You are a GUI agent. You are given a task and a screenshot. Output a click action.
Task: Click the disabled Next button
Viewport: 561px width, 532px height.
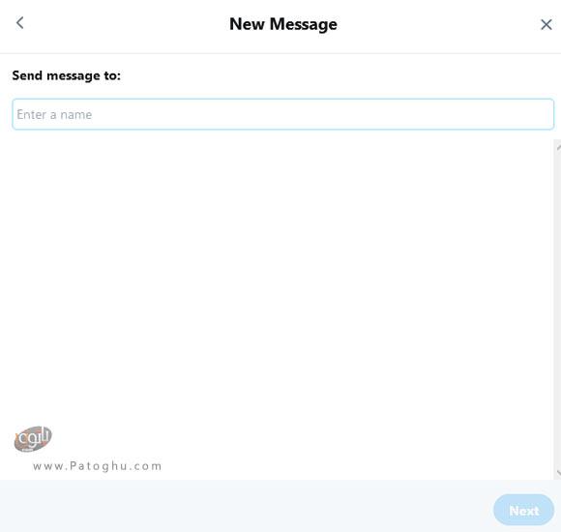[523, 510]
